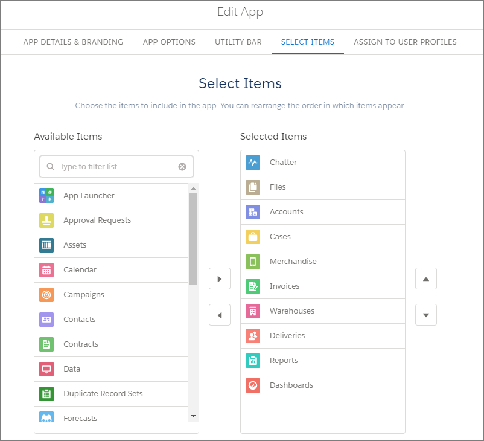484x441 pixels.
Task: Click the Warehouses icon
Action: 253,311
